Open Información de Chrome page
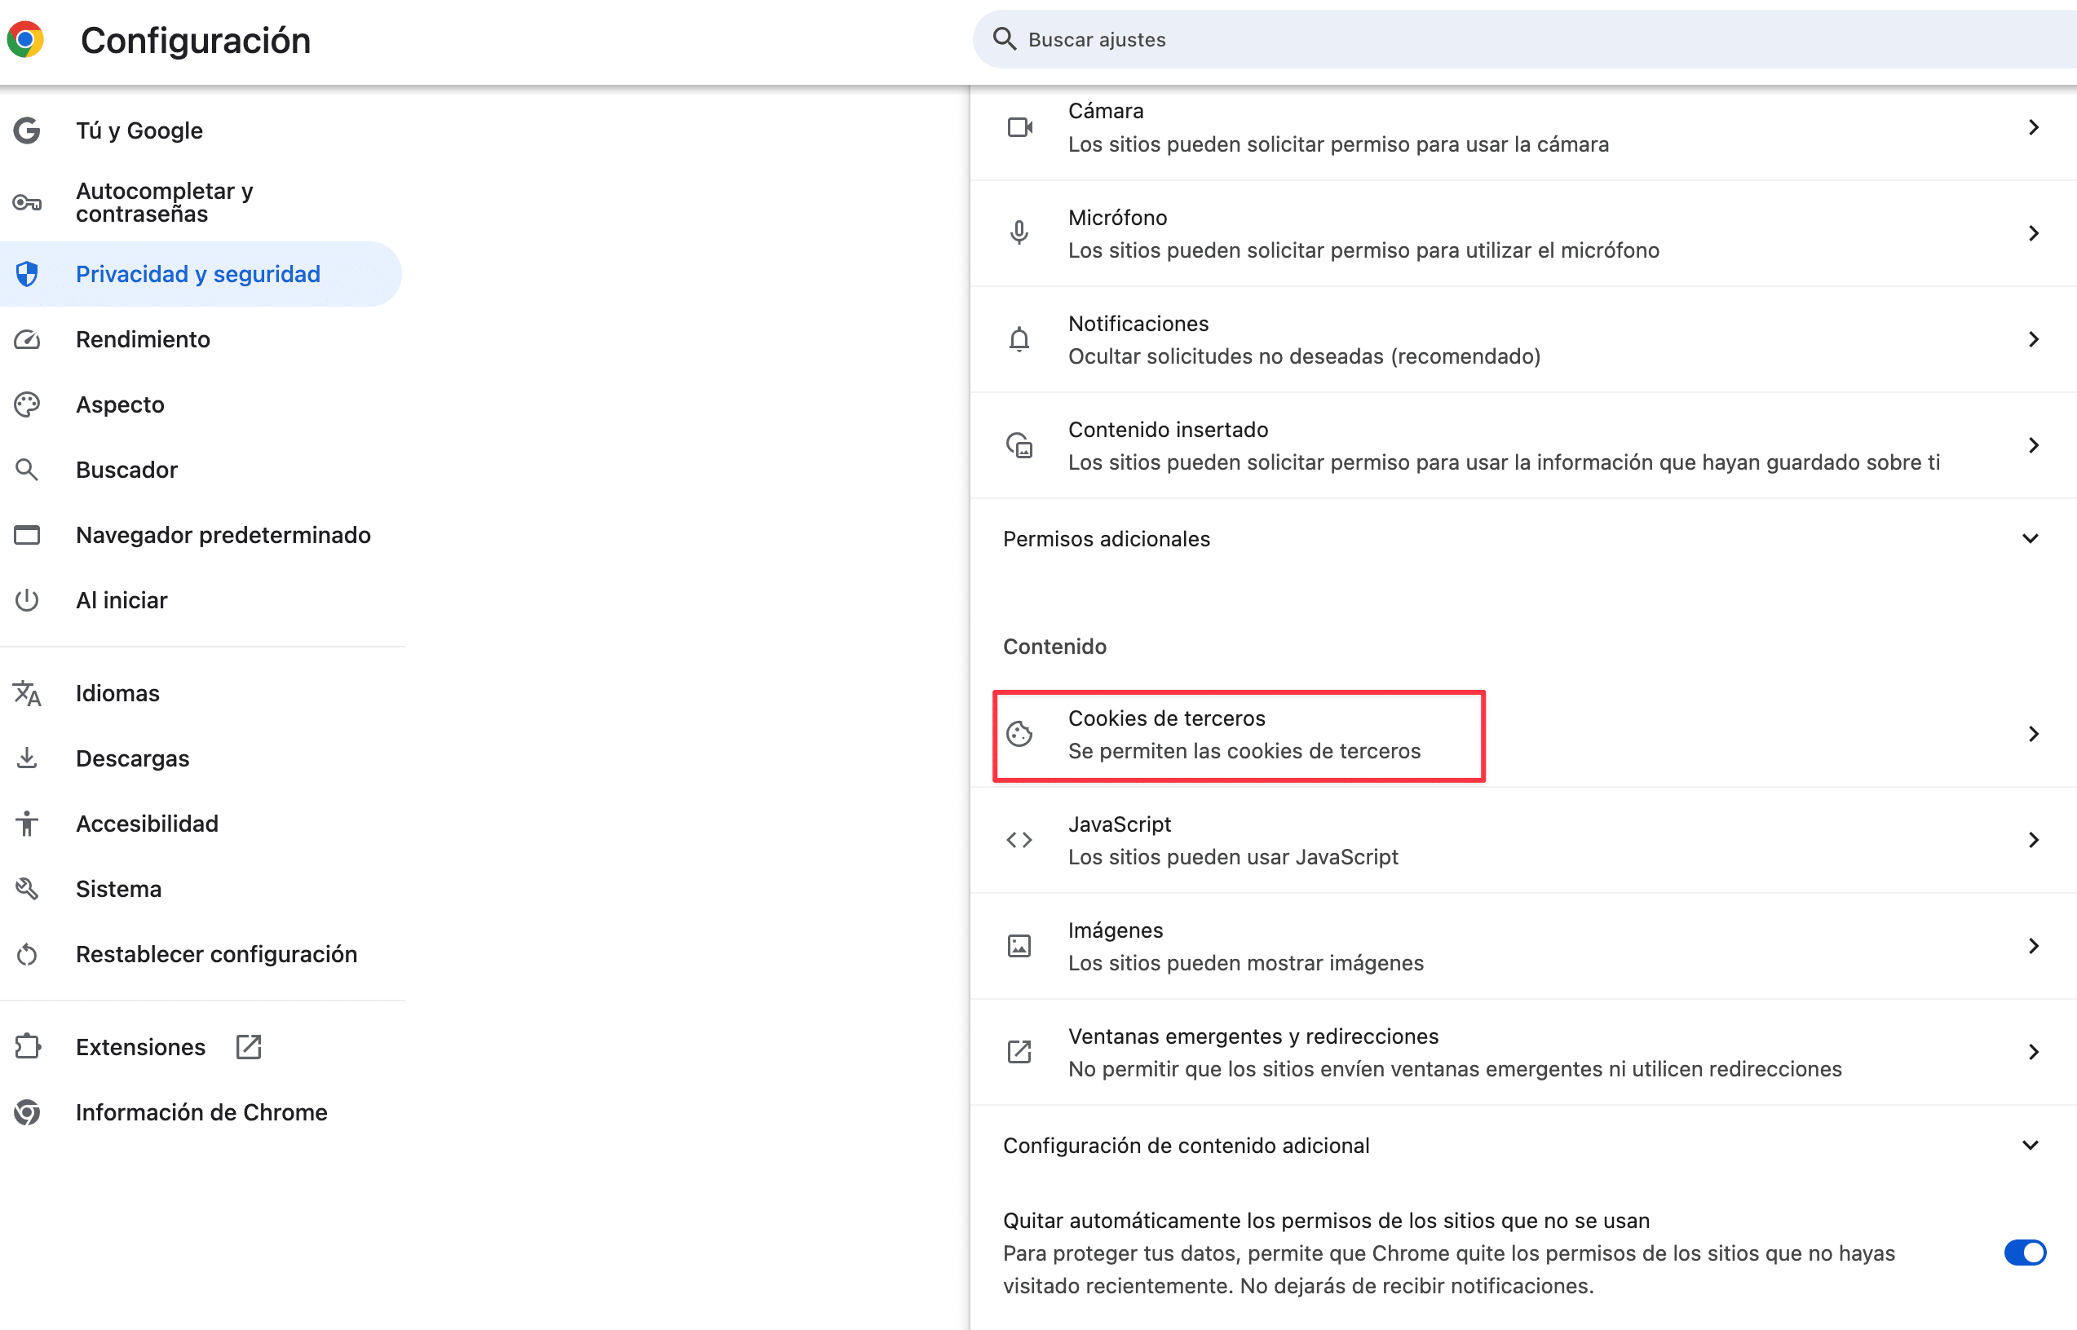The image size is (2077, 1330). pyautogui.click(x=201, y=1112)
